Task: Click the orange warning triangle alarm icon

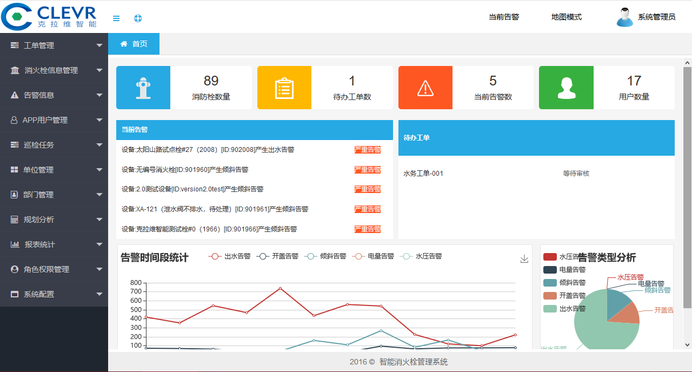Action: coord(425,88)
